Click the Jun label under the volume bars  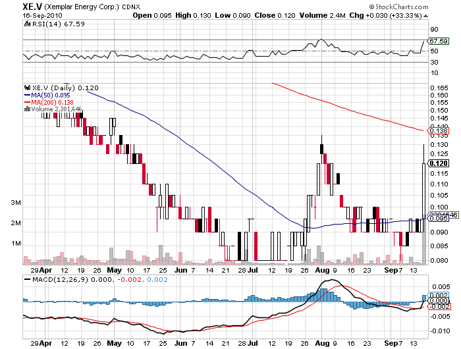[181, 270]
